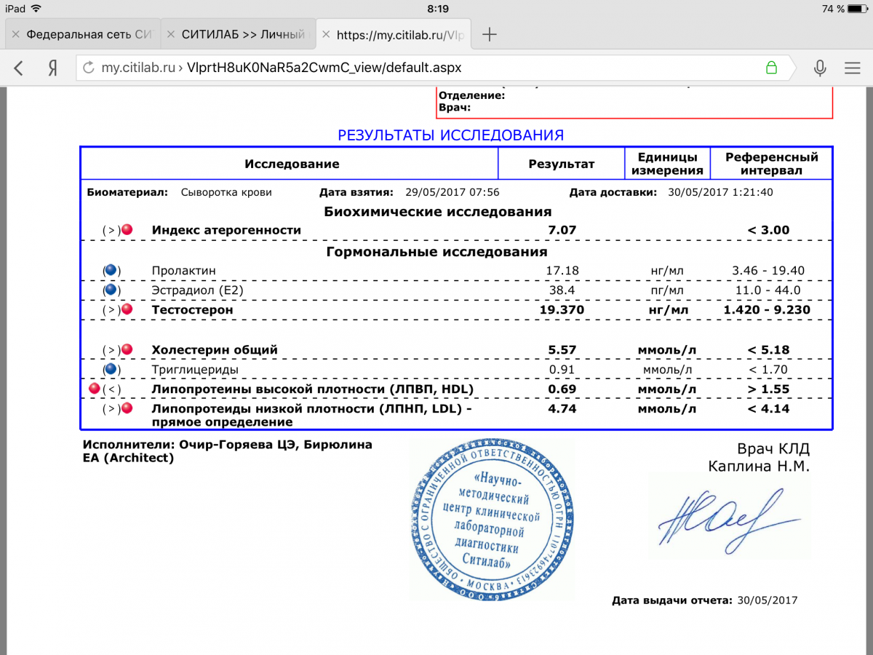The height and width of the screenshot is (655, 873).
Task: Tap the Yandex "Я" home button
Action: click(52, 68)
